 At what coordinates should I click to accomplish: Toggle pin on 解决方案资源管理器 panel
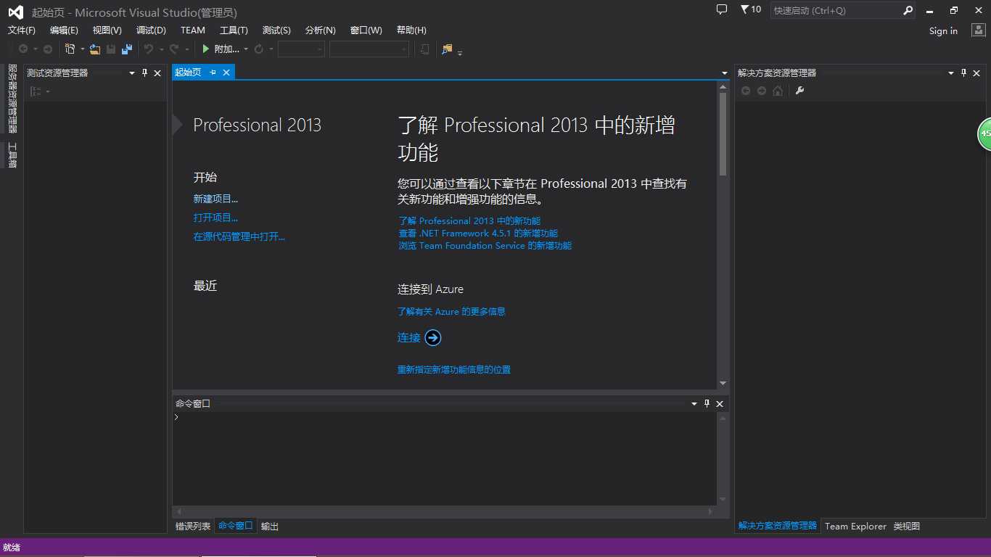pyautogui.click(x=964, y=73)
